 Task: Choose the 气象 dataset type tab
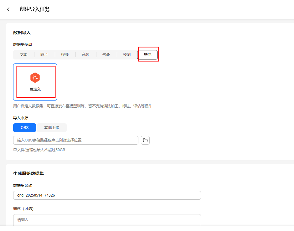pyautogui.click(x=106, y=54)
